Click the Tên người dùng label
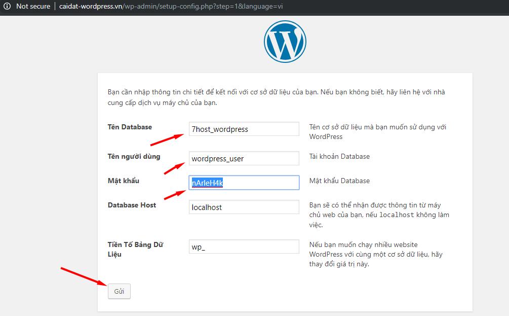This screenshot has width=509, height=316. (x=134, y=156)
